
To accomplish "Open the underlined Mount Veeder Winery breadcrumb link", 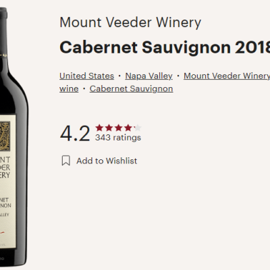I will [227, 76].
